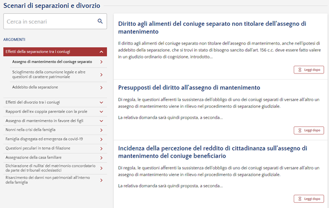
Task: Click arrow beside 'Dichiarazione di nullita' del matrimonio'
Action: pos(101,168)
